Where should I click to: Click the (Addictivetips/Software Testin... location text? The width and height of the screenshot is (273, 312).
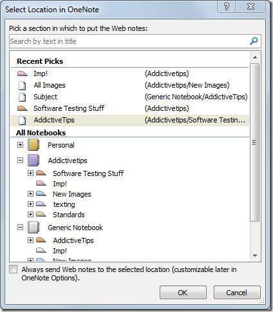[195, 120]
